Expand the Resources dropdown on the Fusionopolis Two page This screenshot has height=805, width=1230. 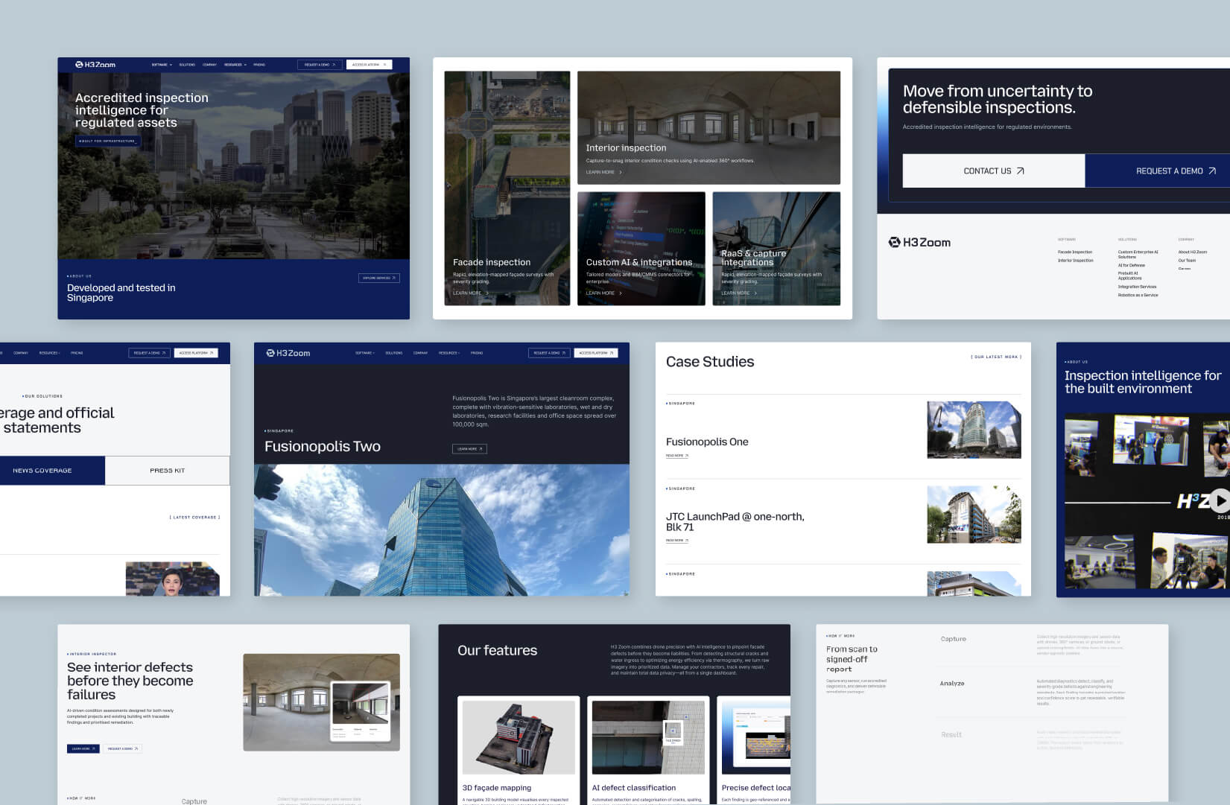coord(449,353)
